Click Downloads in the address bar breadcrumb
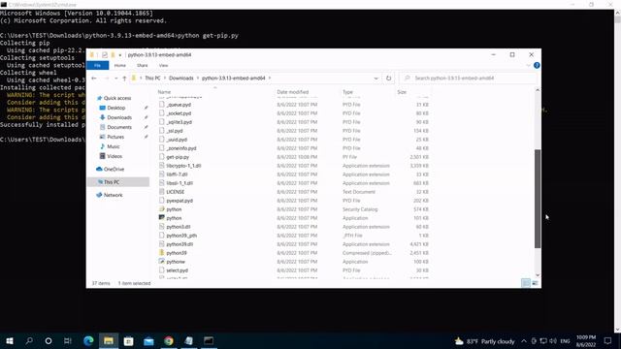This screenshot has height=349, width=621. coord(181,79)
